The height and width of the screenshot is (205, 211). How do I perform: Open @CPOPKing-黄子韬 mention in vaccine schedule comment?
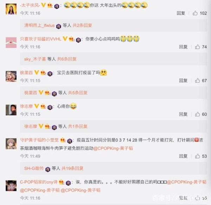pyautogui.click(x=113, y=148)
